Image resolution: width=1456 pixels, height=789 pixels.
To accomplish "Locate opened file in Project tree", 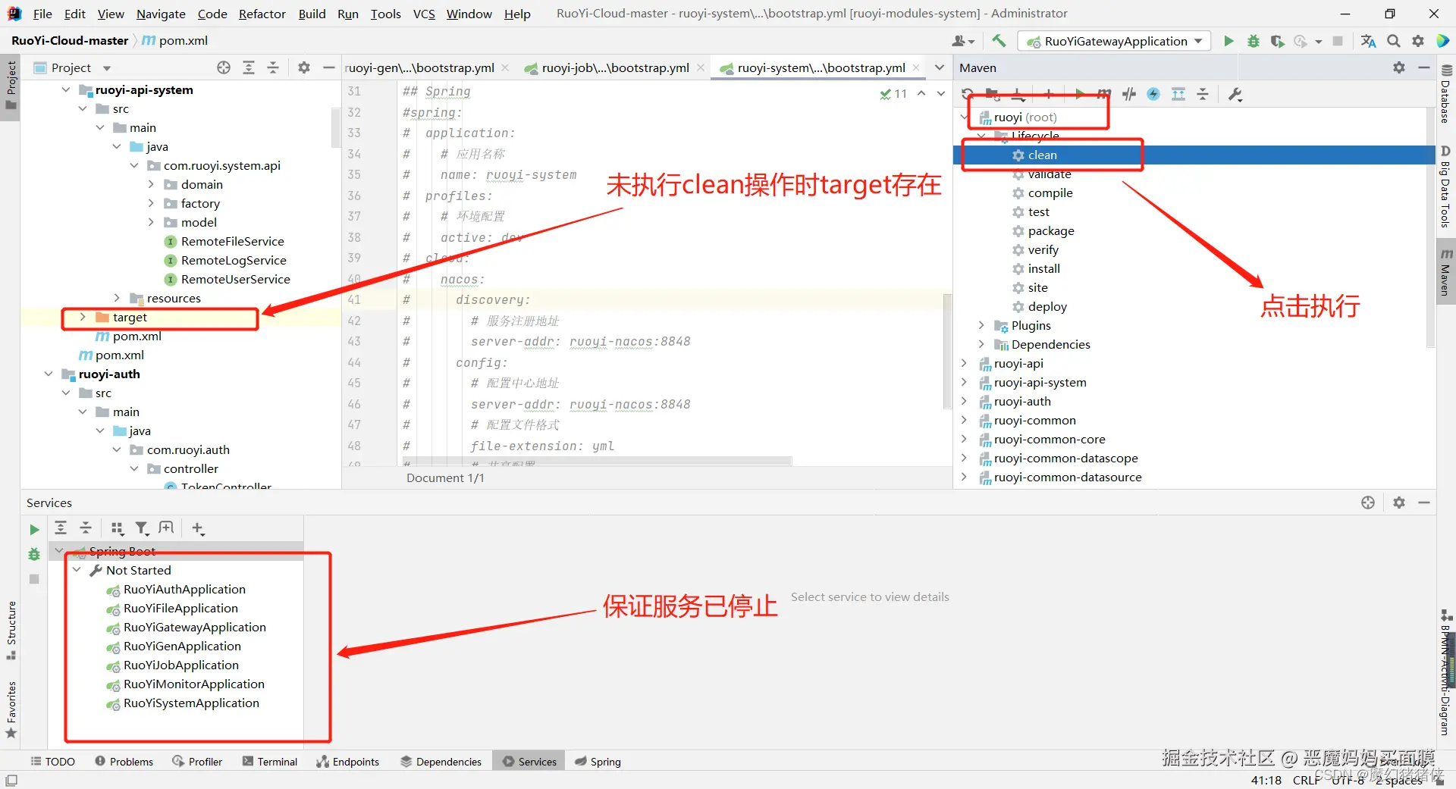I will pos(224,67).
